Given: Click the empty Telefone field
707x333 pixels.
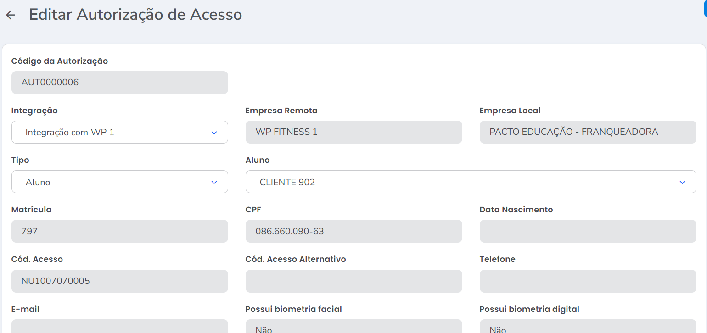Looking at the screenshot, I should [588, 281].
